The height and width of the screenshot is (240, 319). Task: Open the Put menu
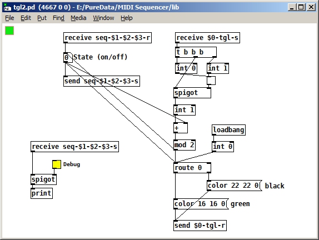(x=42, y=18)
